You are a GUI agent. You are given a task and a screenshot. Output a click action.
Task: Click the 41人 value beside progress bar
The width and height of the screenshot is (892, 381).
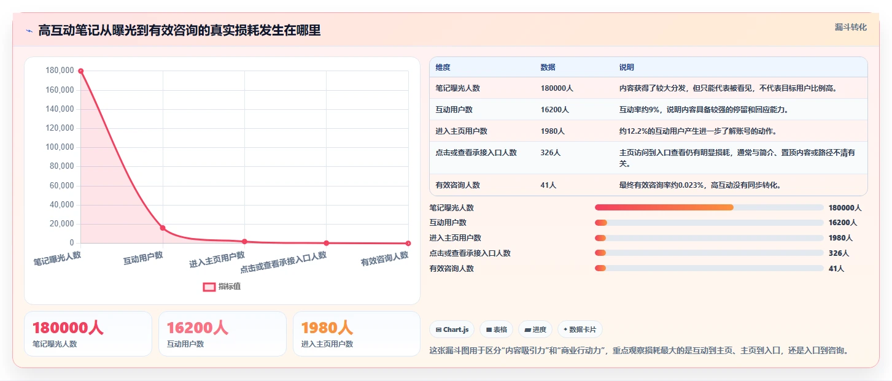click(836, 269)
